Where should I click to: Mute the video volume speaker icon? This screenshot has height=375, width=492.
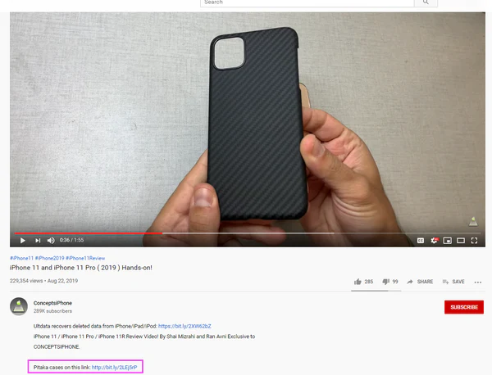(x=51, y=240)
